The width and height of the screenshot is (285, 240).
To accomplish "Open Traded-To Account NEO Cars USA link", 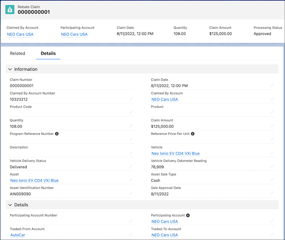I will pyautogui.click(x=165, y=235).
